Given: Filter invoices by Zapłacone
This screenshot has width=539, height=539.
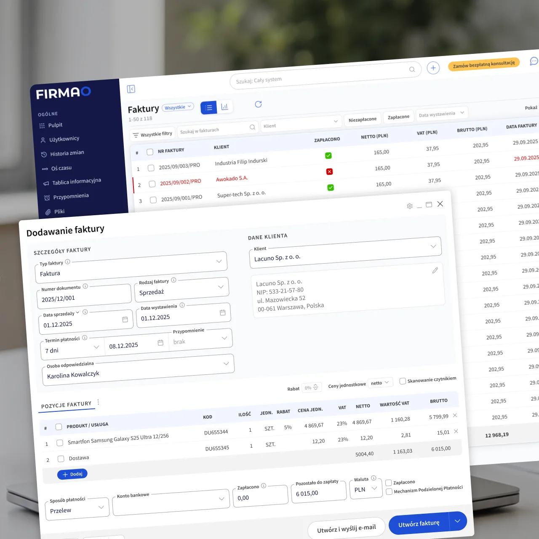Looking at the screenshot, I should point(398,117).
